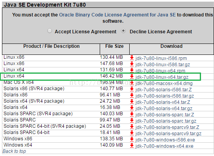The width and height of the screenshot is (214, 156).
Task: Click the Mac OS X x64 description
Action: [x=19, y=82]
